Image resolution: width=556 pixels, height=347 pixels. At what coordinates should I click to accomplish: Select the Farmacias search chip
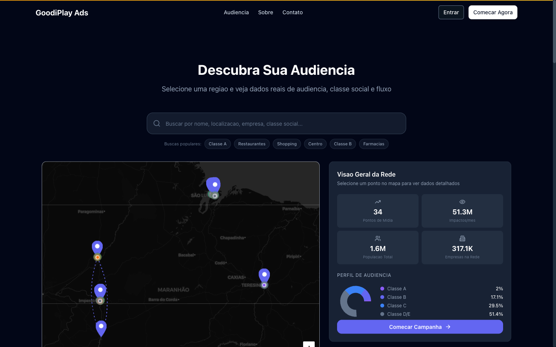click(374, 144)
